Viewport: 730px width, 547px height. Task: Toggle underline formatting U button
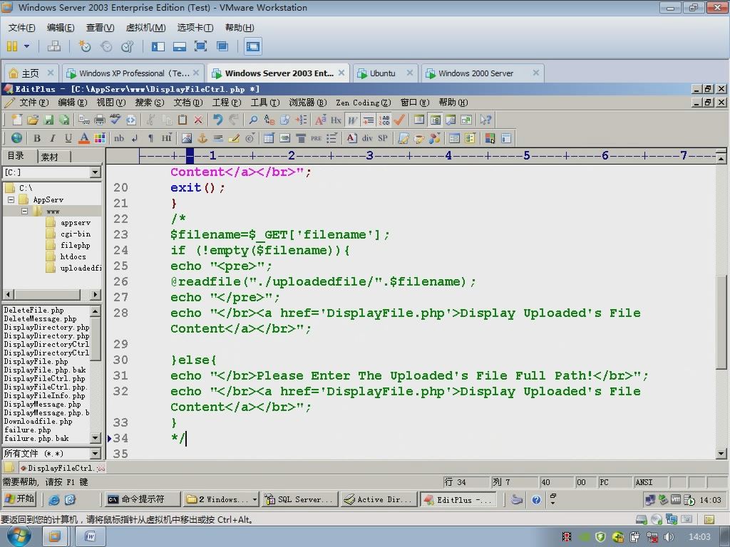(x=68, y=138)
